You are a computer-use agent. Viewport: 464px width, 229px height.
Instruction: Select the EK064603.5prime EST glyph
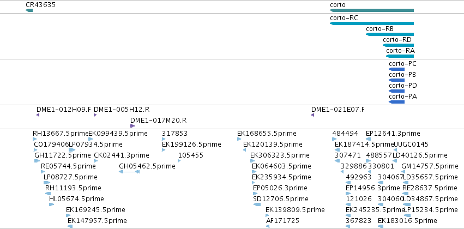(254, 172)
